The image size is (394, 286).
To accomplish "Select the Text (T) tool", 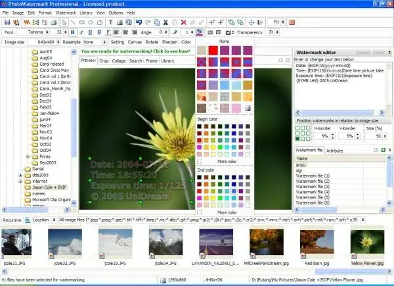I will (x=110, y=22).
